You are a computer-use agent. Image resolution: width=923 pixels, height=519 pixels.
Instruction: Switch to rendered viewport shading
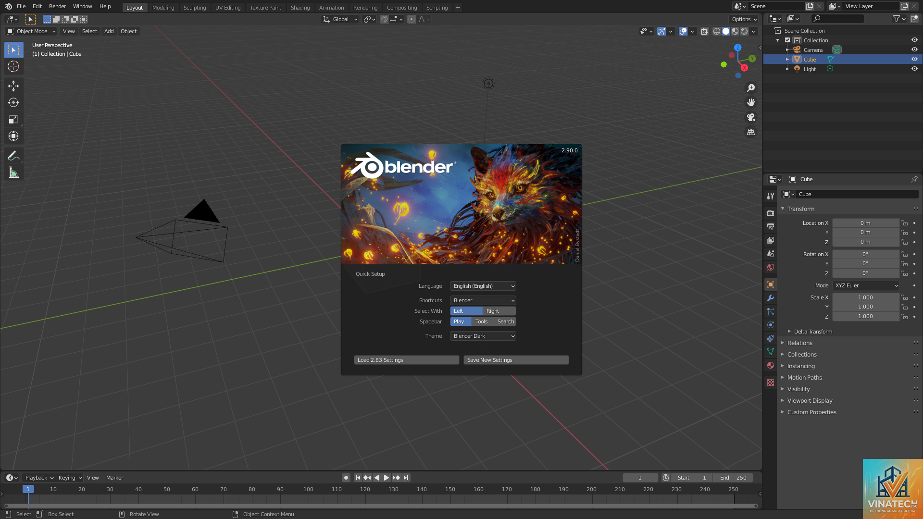click(x=744, y=31)
